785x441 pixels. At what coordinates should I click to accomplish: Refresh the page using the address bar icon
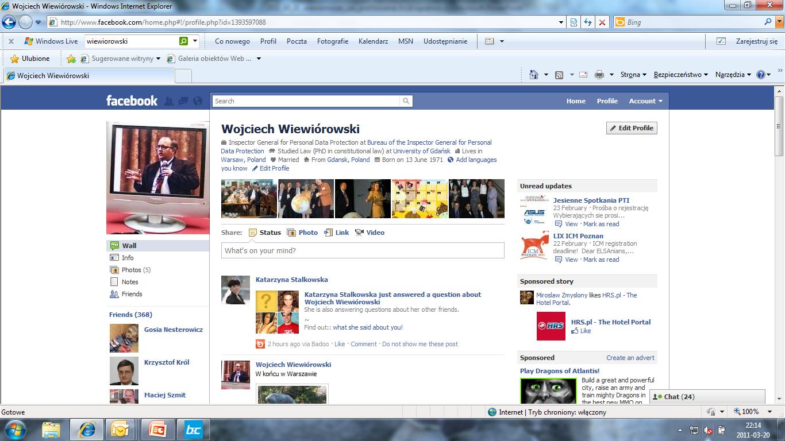[588, 22]
